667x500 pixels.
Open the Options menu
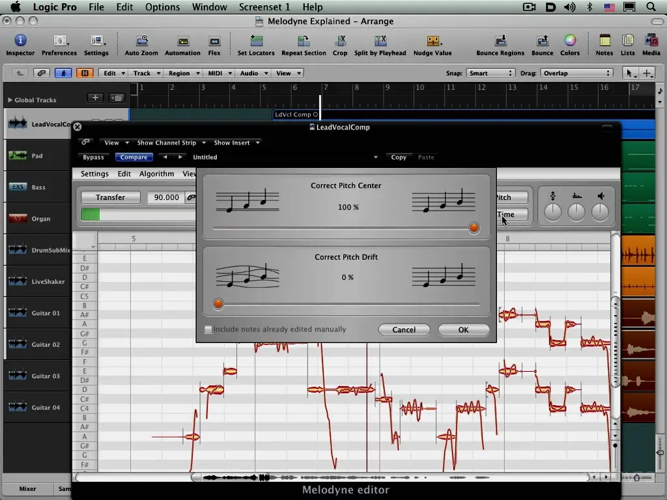(x=162, y=7)
